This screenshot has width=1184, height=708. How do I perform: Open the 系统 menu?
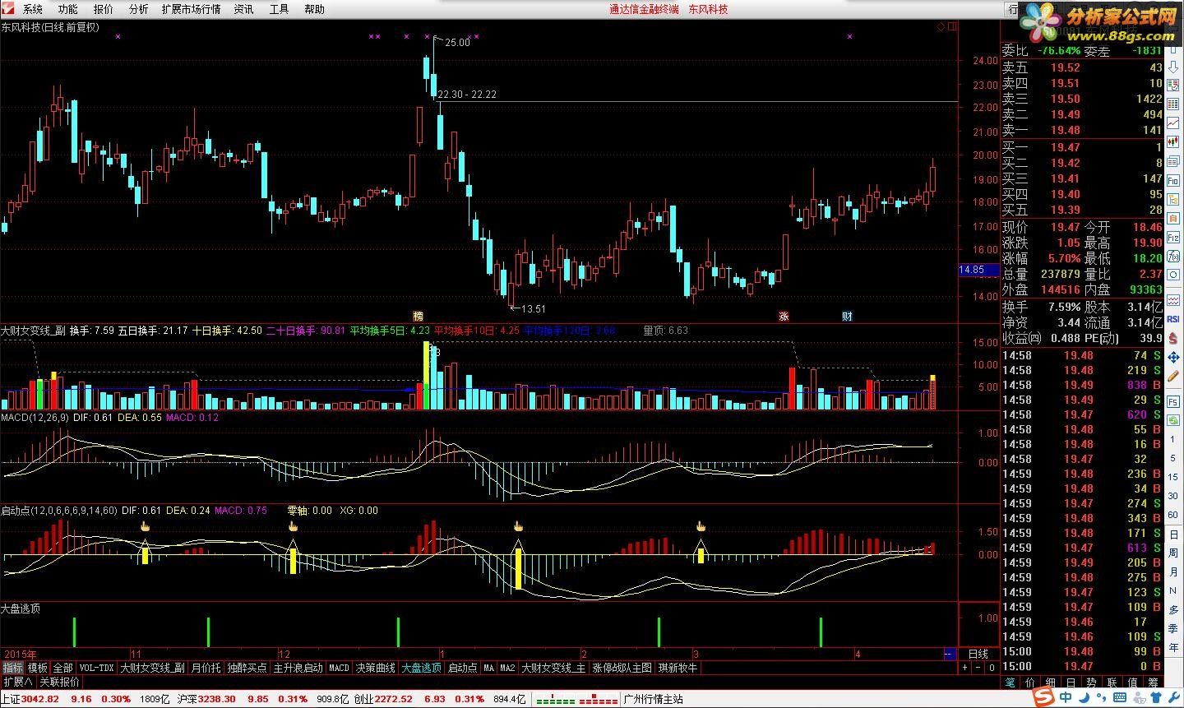[x=33, y=9]
